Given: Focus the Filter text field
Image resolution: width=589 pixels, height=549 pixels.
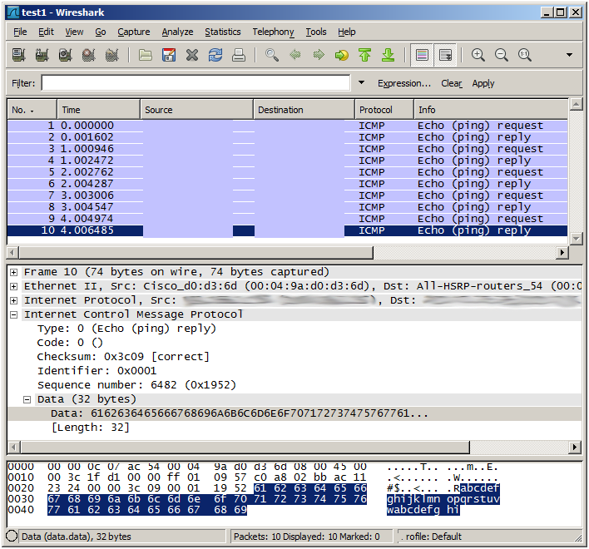Looking at the screenshot, I should click(196, 82).
